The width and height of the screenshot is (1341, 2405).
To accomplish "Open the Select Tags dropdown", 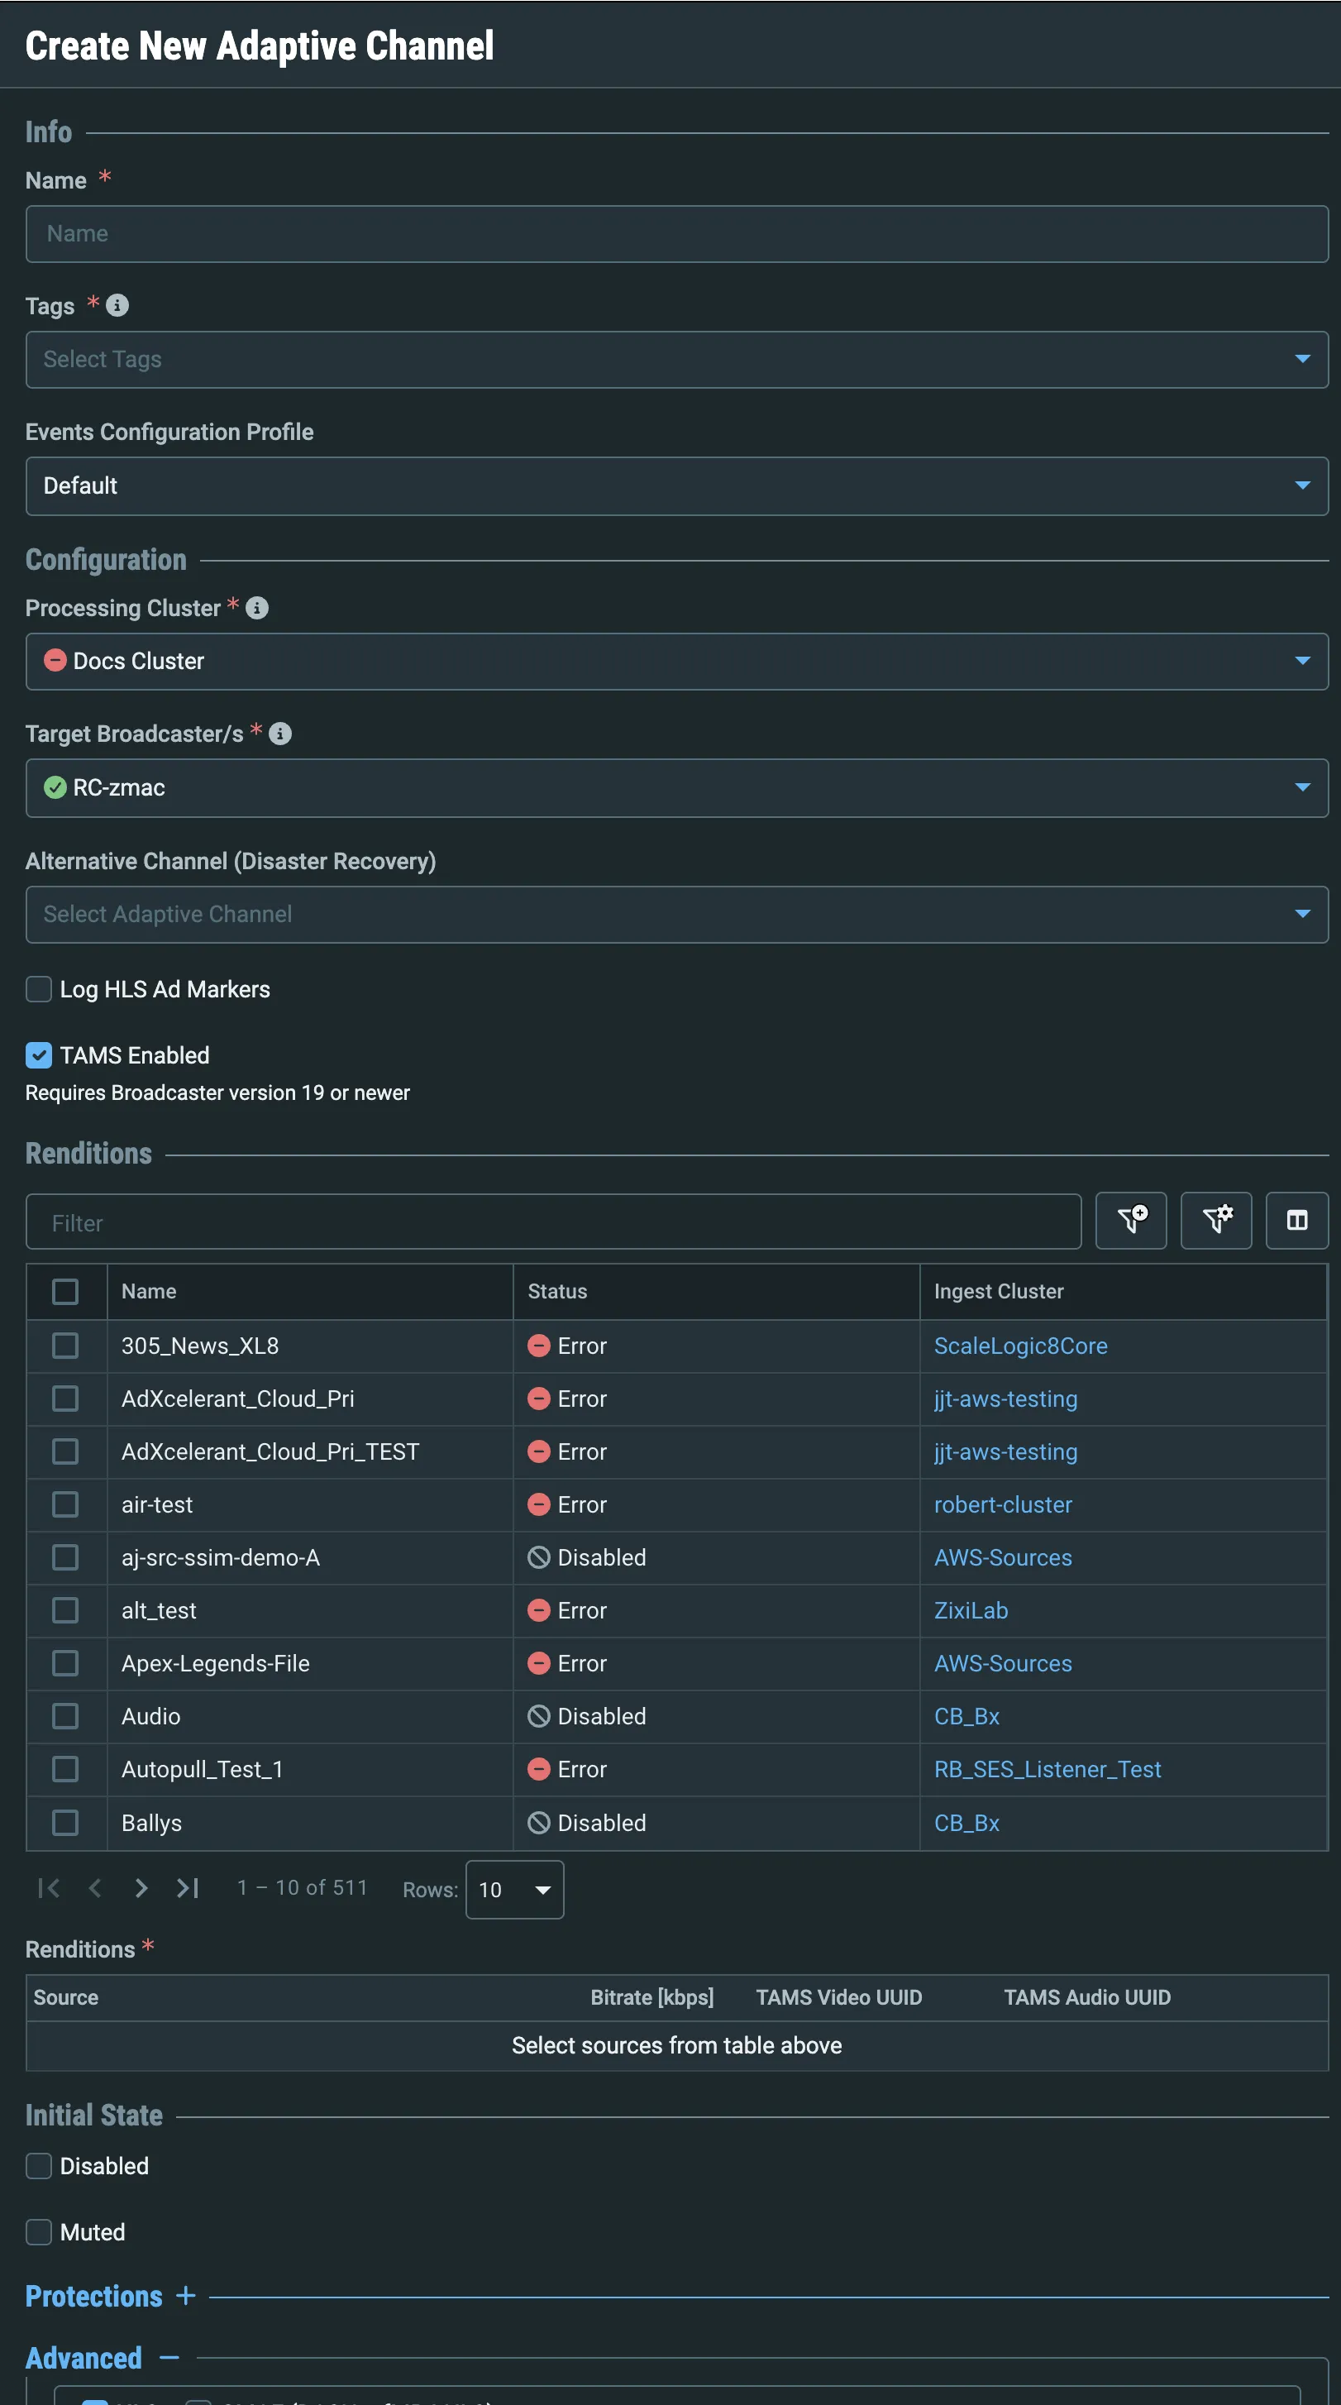I will point(676,360).
